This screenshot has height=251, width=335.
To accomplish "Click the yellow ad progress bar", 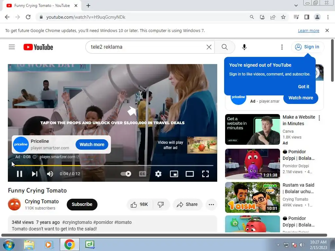I will [x=113, y=165].
